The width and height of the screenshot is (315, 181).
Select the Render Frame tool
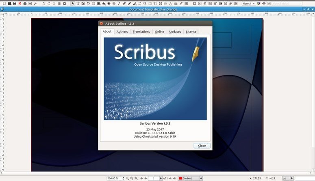[88, 3]
